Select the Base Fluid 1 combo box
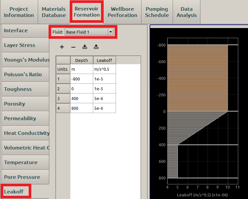The width and height of the screenshot is (248, 199). tap(89, 32)
